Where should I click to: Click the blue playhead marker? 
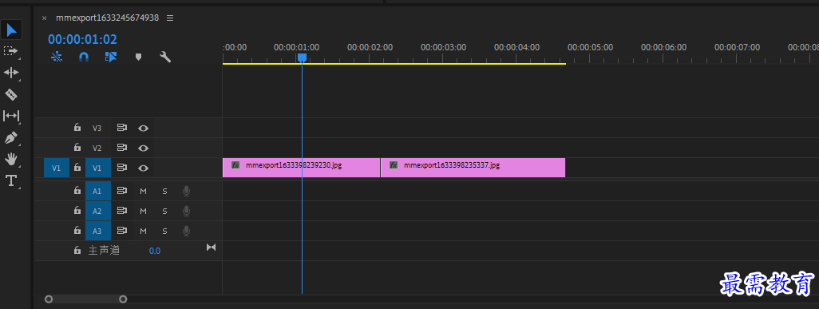(302, 57)
